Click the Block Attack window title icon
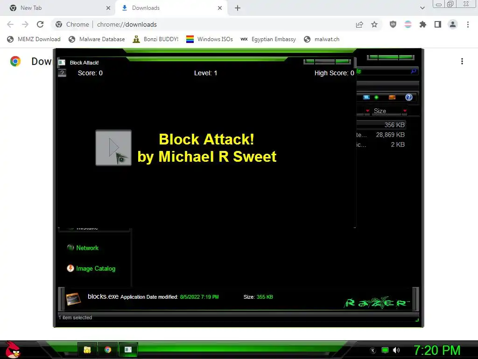 pos(62,63)
